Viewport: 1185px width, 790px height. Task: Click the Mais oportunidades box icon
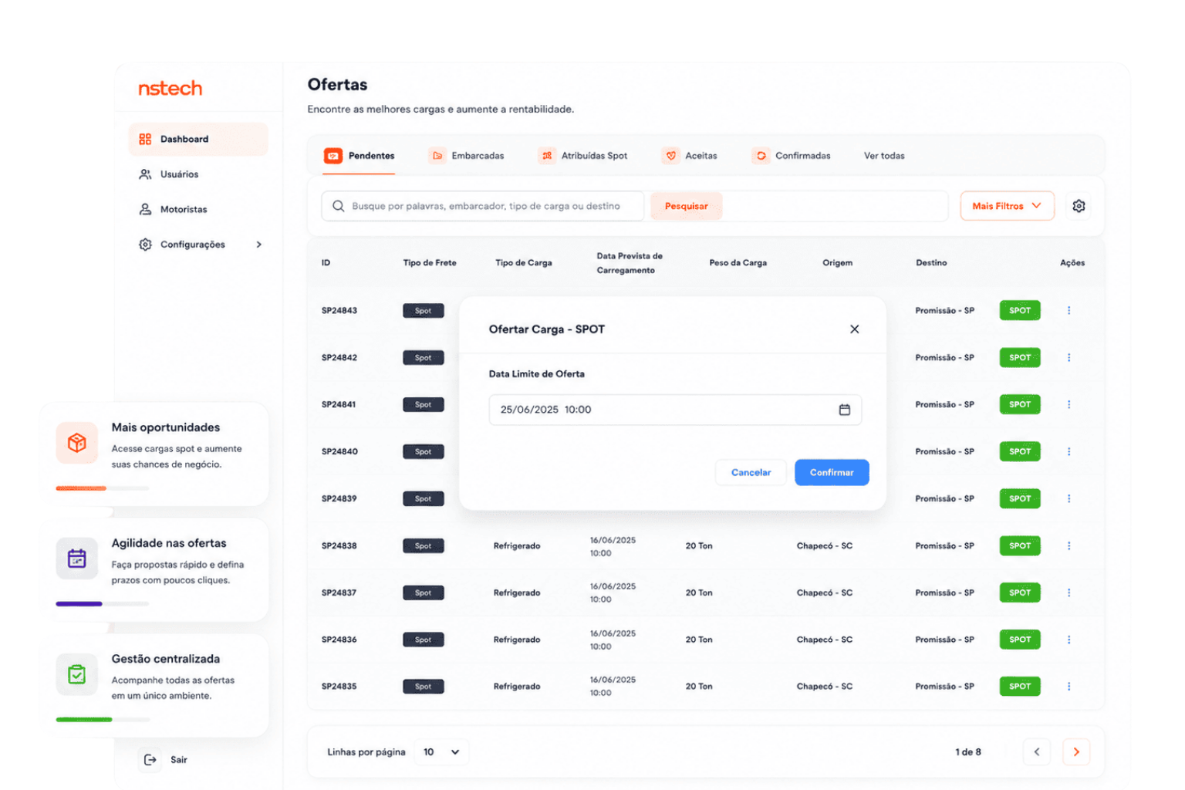[x=77, y=443]
